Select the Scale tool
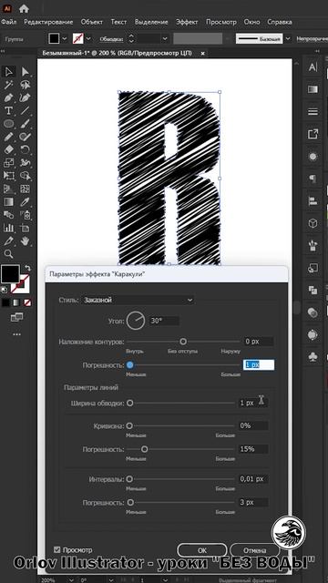Image resolution: width=328 pixels, height=583 pixels. pyautogui.click(x=8, y=162)
